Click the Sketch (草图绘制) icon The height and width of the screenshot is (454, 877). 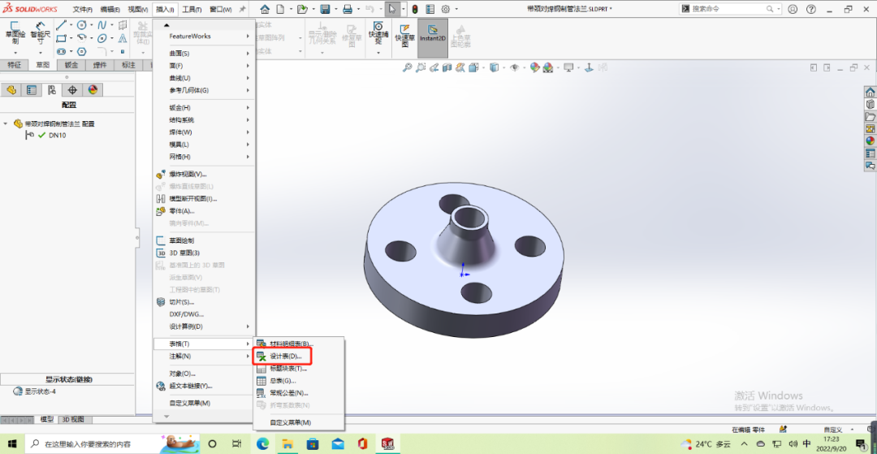pyautogui.click(x=15, y=34)
